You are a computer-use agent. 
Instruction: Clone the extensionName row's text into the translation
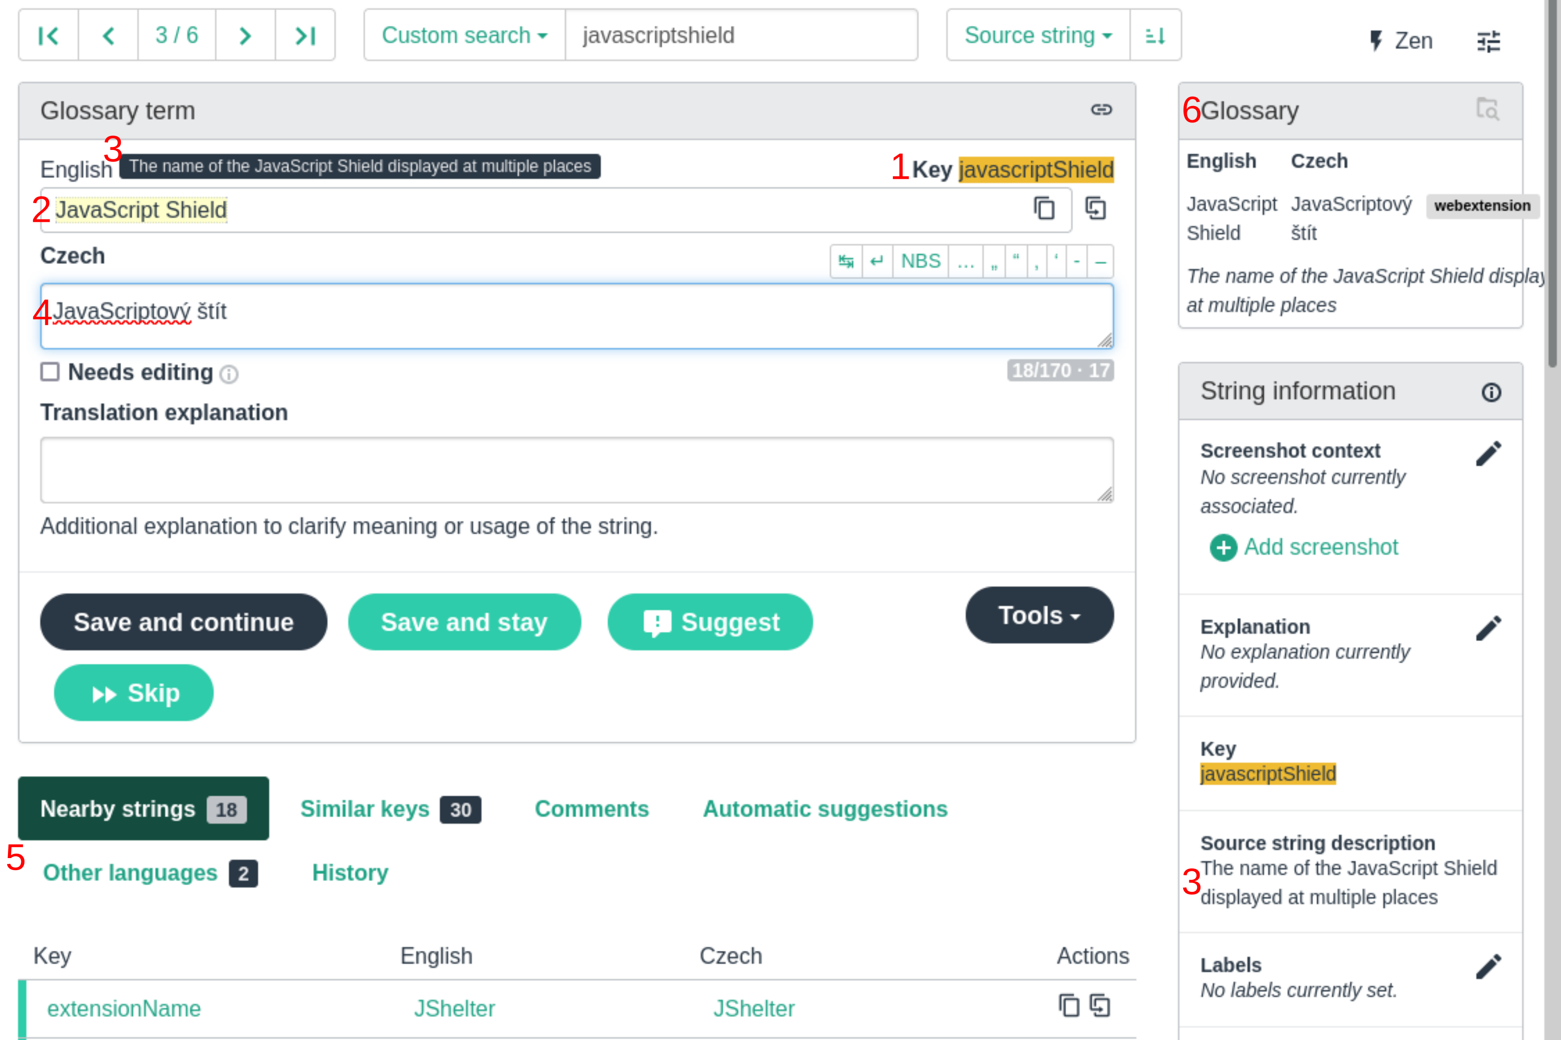(1100, 1006)
